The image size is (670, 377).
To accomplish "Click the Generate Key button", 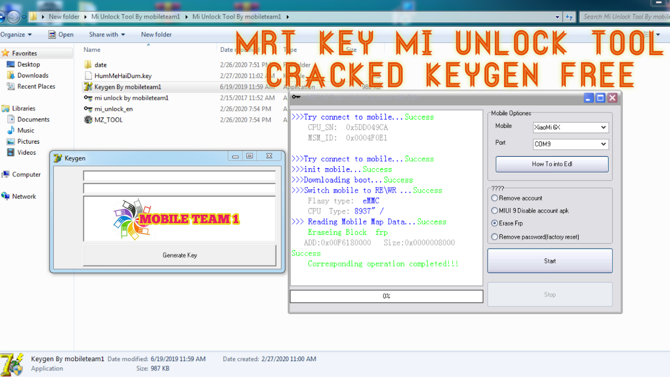I will tap(180, 255).
